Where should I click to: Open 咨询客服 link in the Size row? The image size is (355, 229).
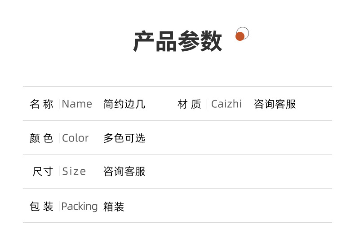pos(124,172)
